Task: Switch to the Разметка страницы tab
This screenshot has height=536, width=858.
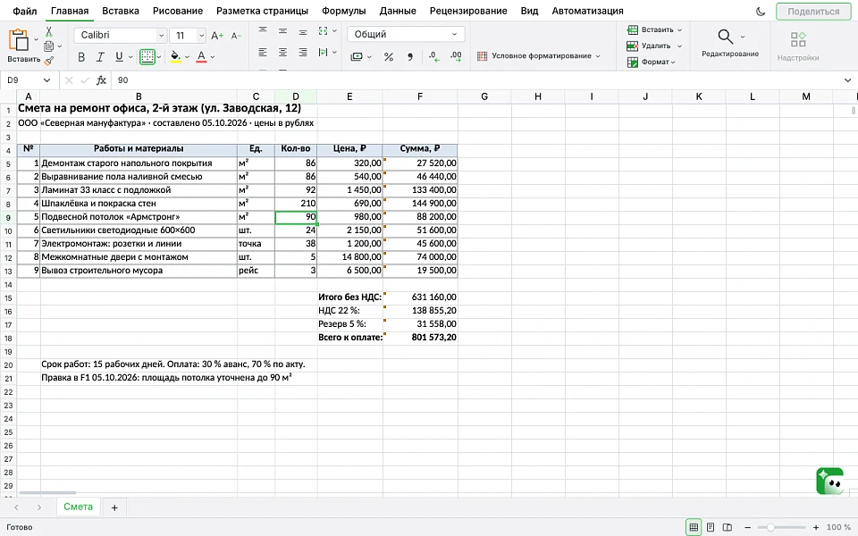Action: coord(262,11)
